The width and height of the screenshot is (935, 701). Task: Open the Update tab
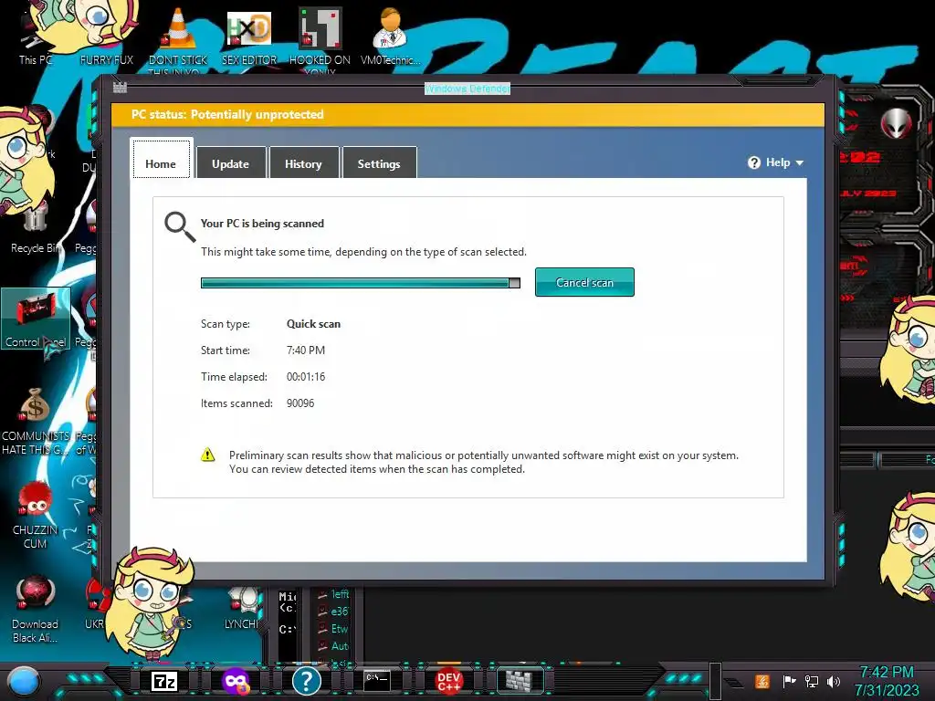(x=231, y=162)
